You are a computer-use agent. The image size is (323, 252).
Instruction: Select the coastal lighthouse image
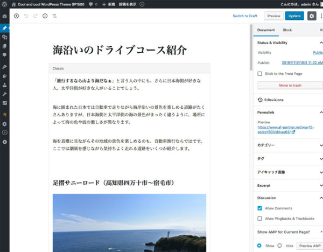point(129,223)
